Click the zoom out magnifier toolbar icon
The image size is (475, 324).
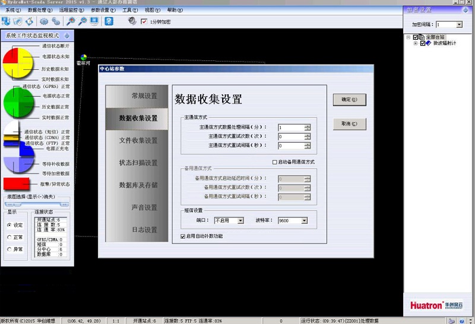point(83,21)
